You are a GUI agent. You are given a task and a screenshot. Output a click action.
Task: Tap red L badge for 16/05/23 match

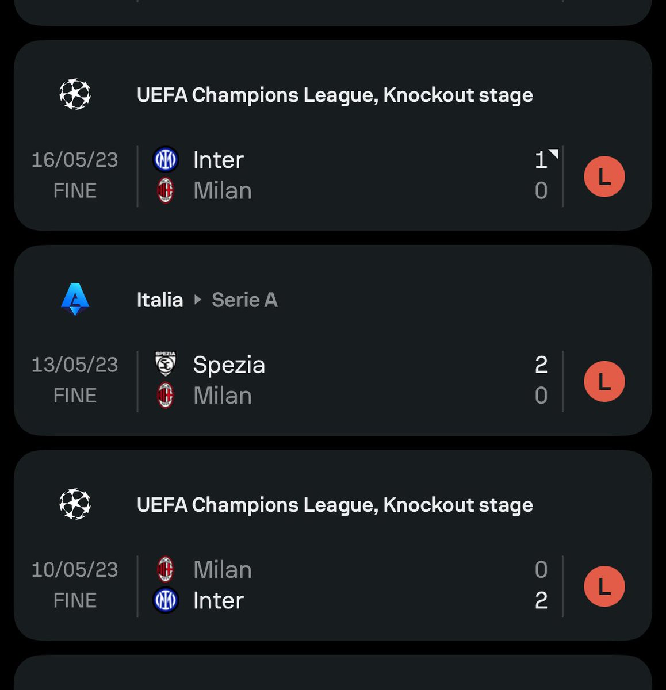604,177
